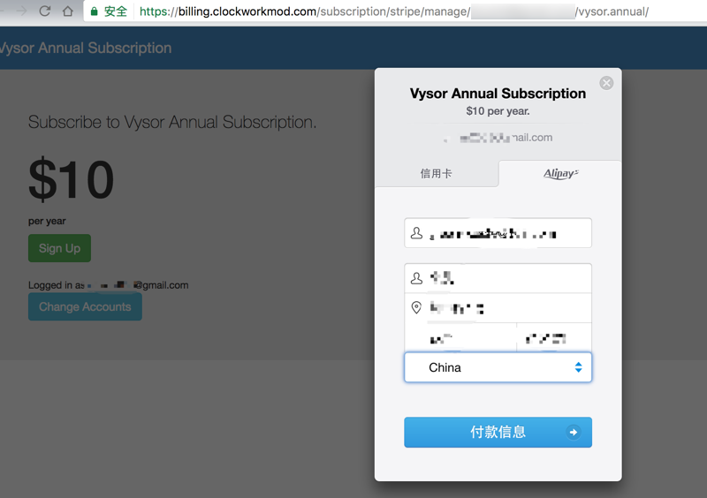Image resolution: width=707 pixels, height=498 pixels.
Task: Focus the browser address bar URL
Action: click(393, 11)
